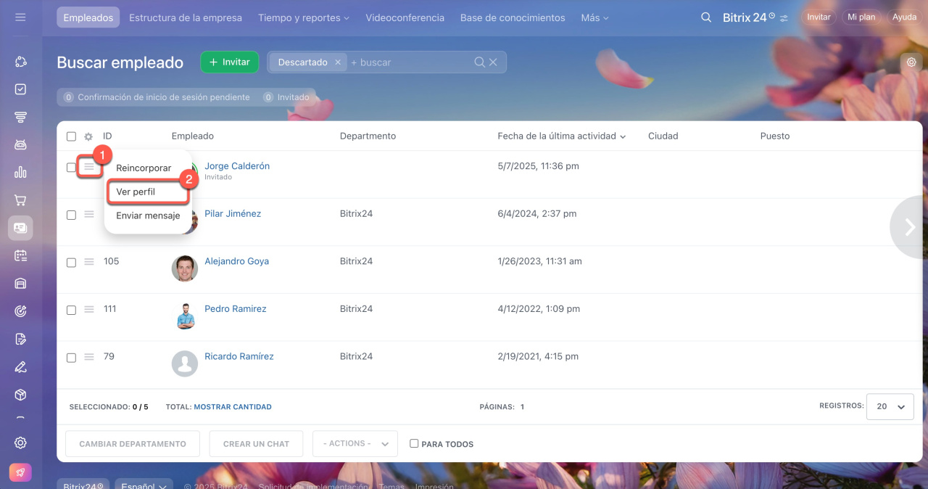Open the Registros 20 dropdown

pos(890,407)
